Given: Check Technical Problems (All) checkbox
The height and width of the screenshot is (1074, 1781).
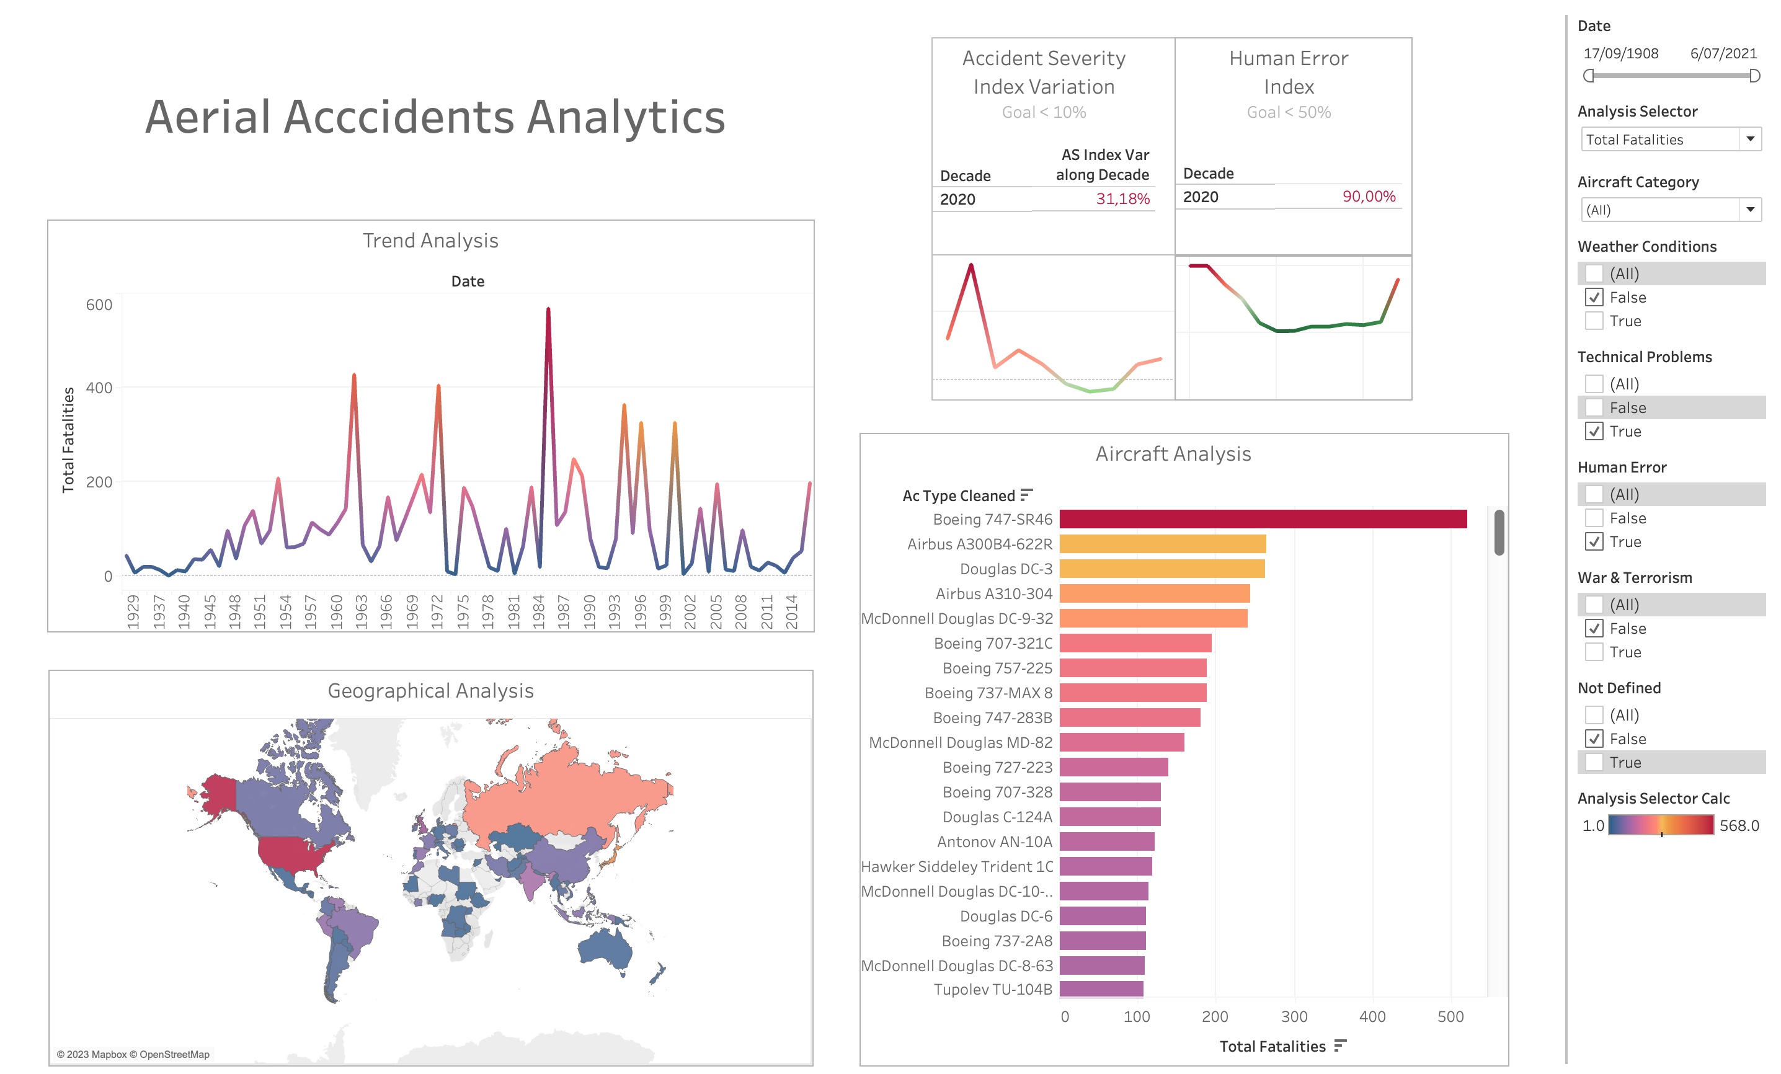Looking at the screenshot, I should 1594,384.
